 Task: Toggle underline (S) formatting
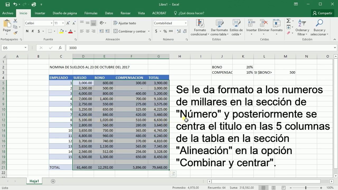pos(39,31)
